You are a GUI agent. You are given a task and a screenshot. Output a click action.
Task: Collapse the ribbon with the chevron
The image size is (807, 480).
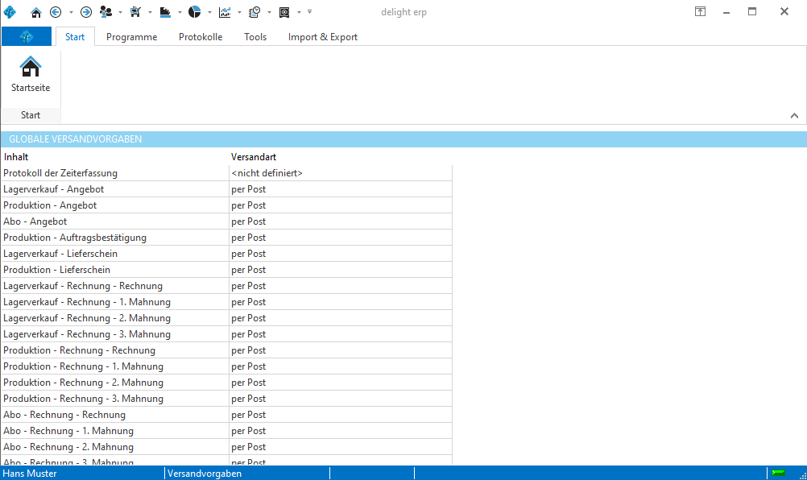coord(794,116)
